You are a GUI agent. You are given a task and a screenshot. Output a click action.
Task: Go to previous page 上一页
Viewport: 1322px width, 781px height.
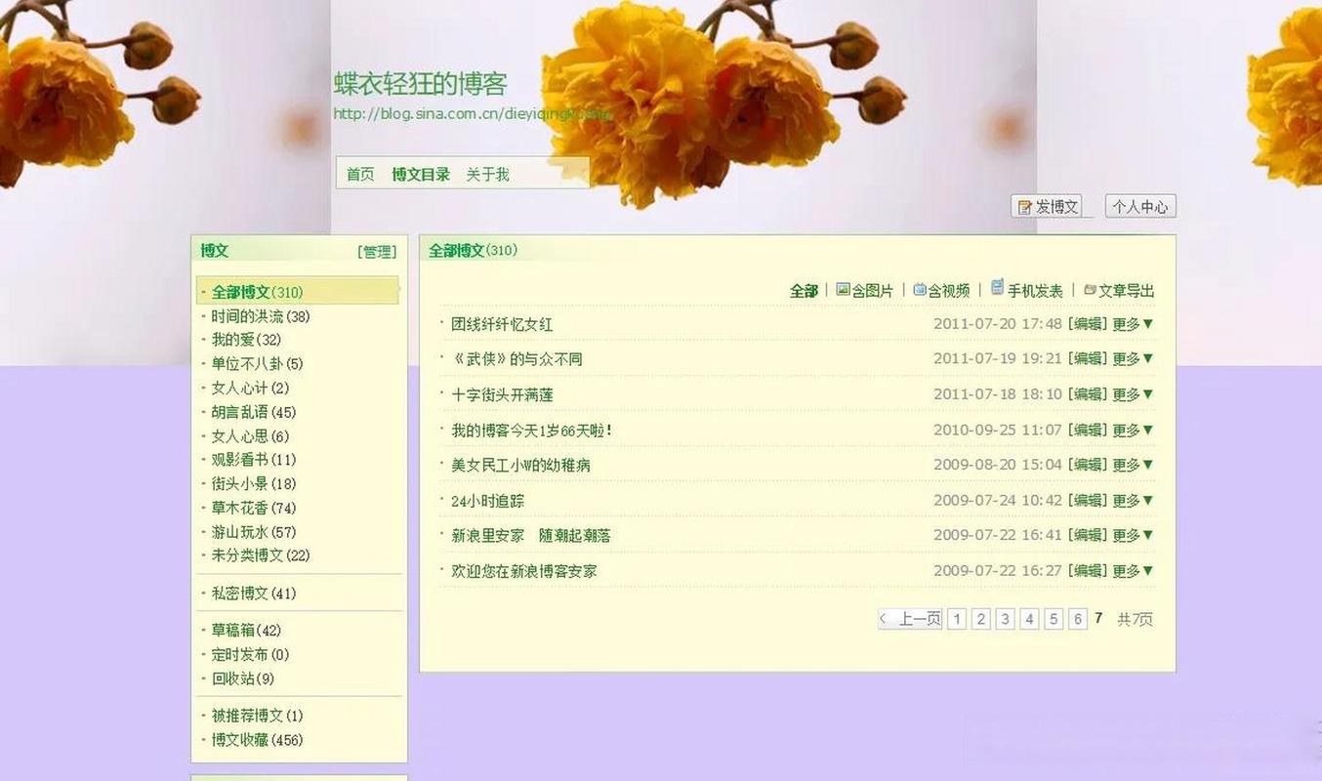coord(910,619)
